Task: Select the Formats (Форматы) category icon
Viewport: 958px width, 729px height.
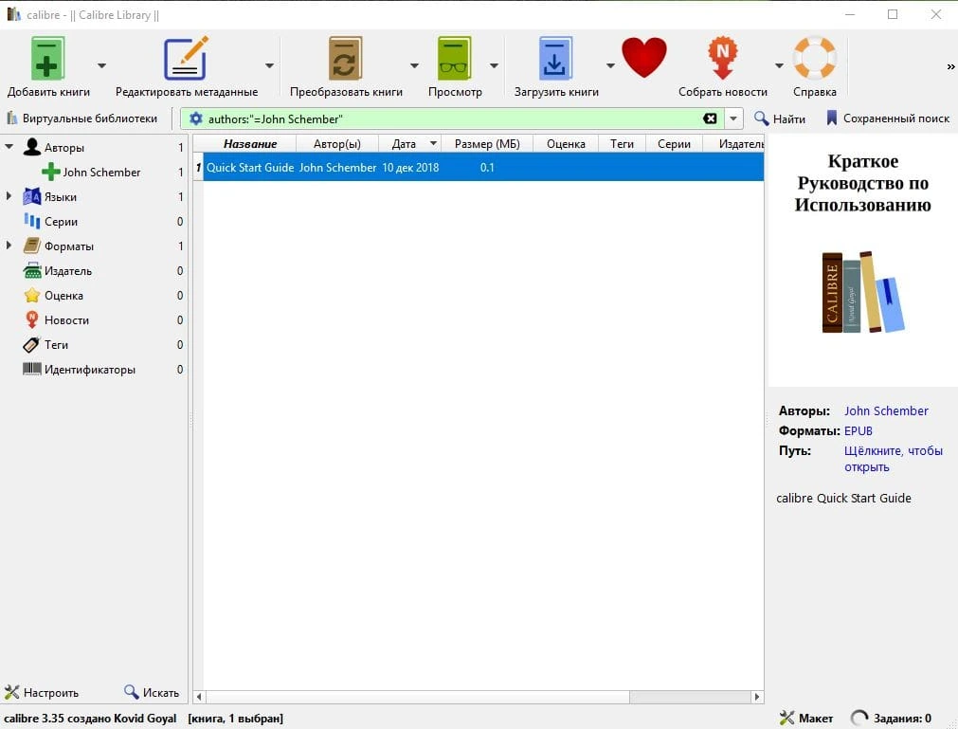Action: 32,246
